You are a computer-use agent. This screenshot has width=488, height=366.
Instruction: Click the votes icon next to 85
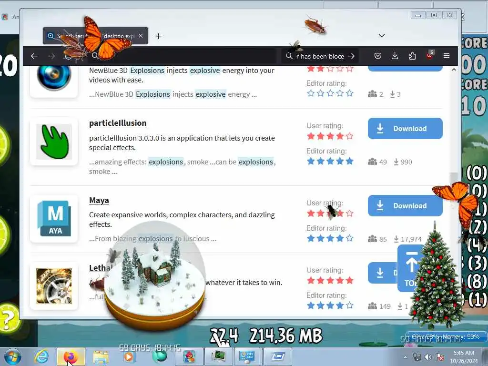tap(372, 239)
